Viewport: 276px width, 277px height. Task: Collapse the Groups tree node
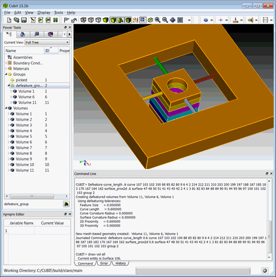click(6, 74)
